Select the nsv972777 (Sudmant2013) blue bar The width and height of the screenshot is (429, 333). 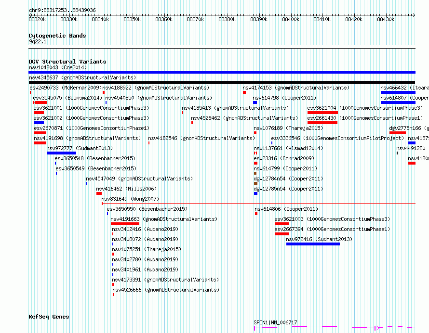(x=61, y=153)
